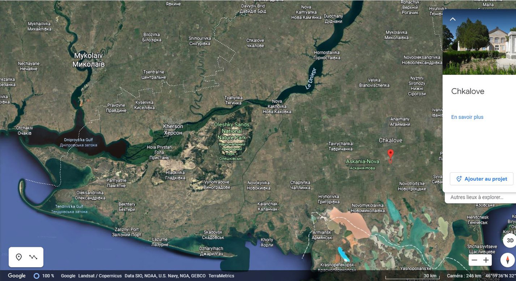The width and height of the screenshot is (516, 281).
Task: Click the 46°59'36"N coordinates readout
Action: coord(500,276)
